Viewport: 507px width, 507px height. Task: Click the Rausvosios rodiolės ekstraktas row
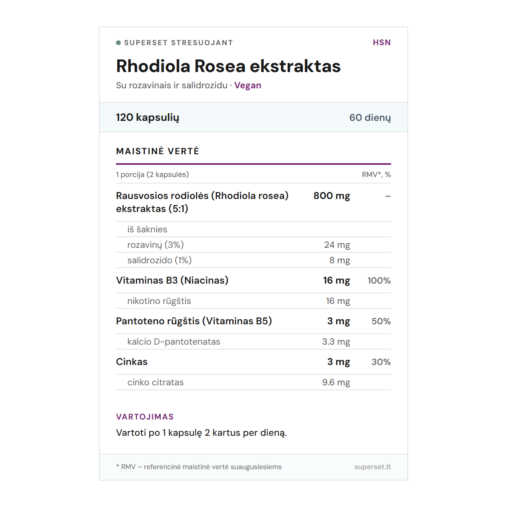[x=202, y=202]
